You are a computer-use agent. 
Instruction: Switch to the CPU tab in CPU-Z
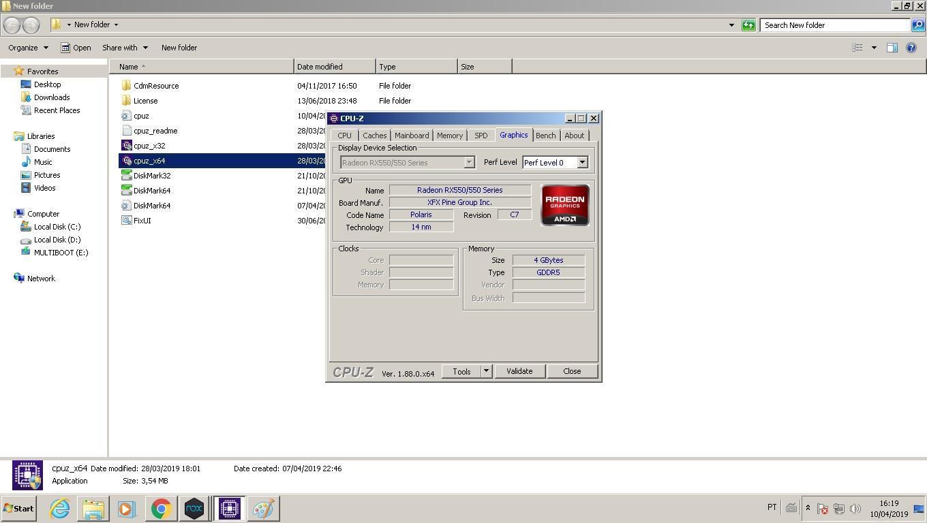345,136
